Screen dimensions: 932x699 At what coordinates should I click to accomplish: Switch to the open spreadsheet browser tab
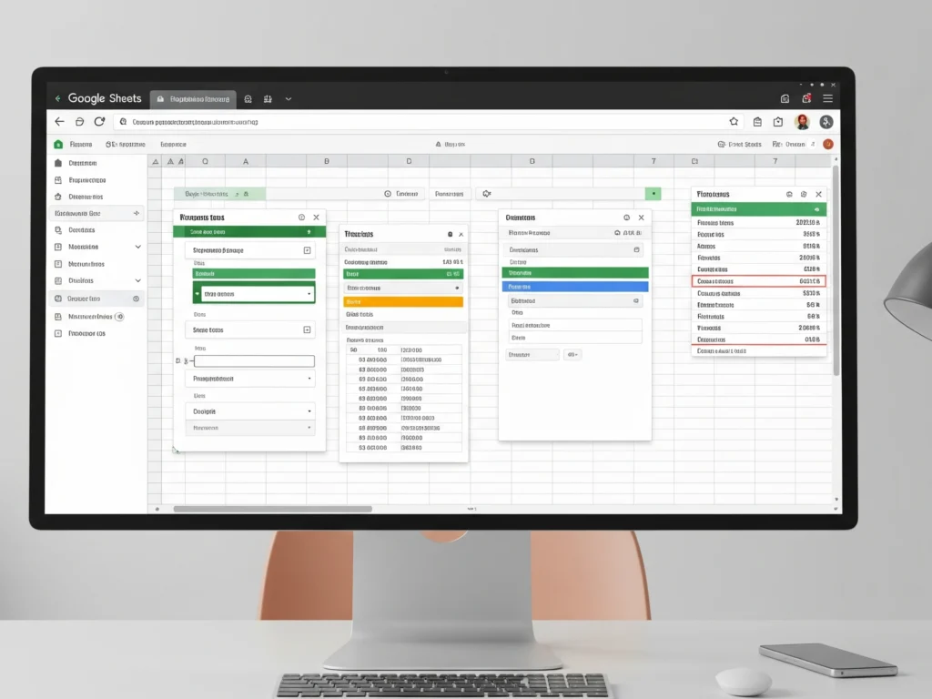[x=193, y=99]
